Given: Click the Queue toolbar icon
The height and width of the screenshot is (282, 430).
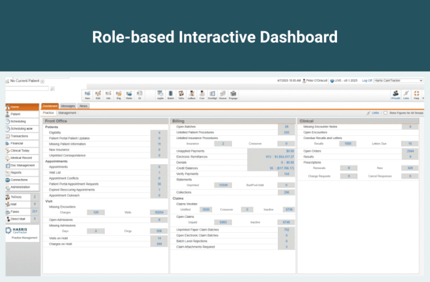Looking at the screenshot, I should 223,95.
